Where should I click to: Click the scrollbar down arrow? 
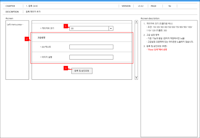point(136,78)
